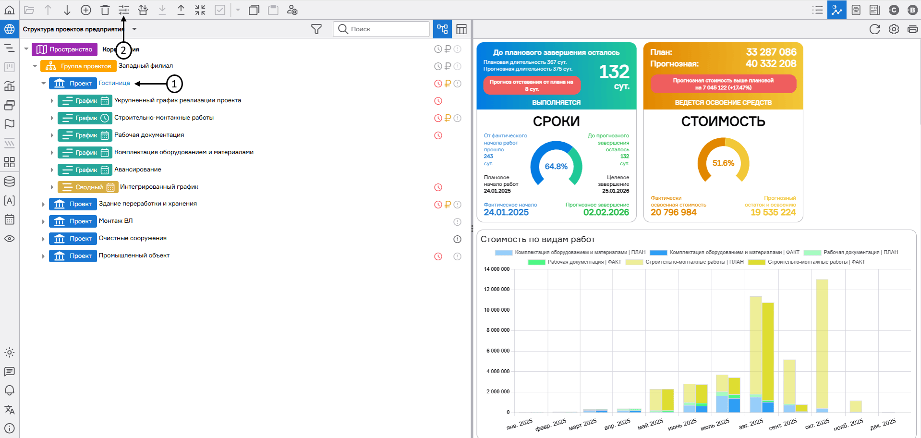Switch to tree structure view
921x438 pixels.
click(442, 29)
